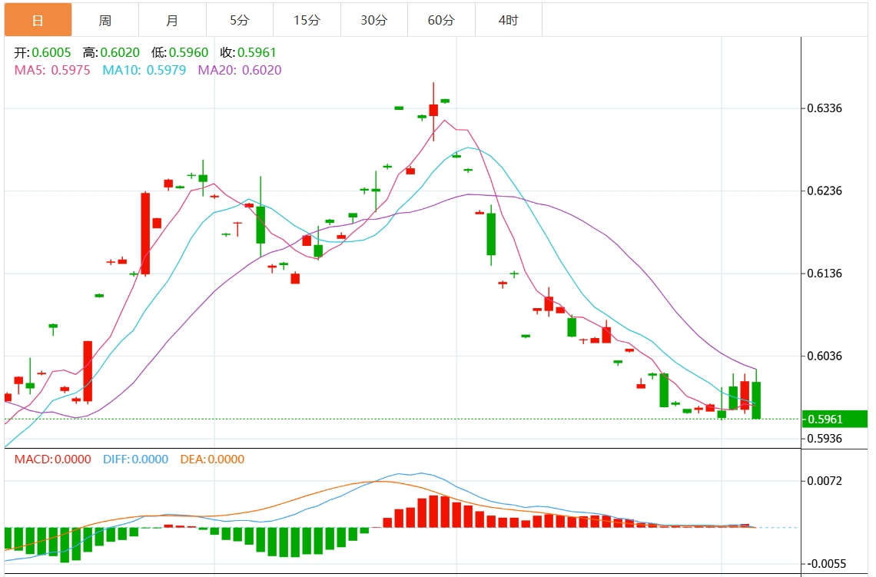Screen dimensions: 876x577
Task: Click the rightmost green candlestick
Action: 756,400
